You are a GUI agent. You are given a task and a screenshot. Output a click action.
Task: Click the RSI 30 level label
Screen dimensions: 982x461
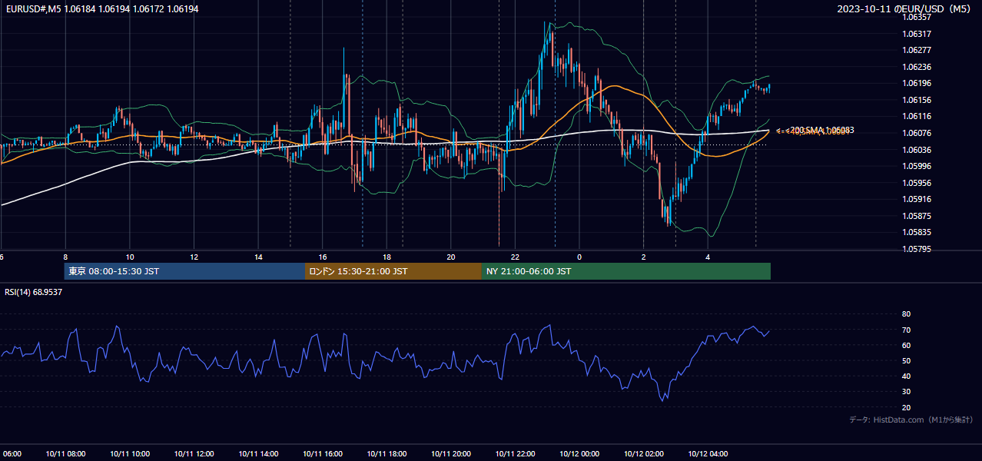[906, 392]
